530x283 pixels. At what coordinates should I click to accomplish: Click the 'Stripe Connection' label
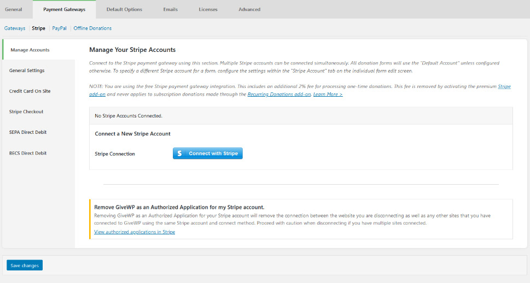click(x=114, y=154)
